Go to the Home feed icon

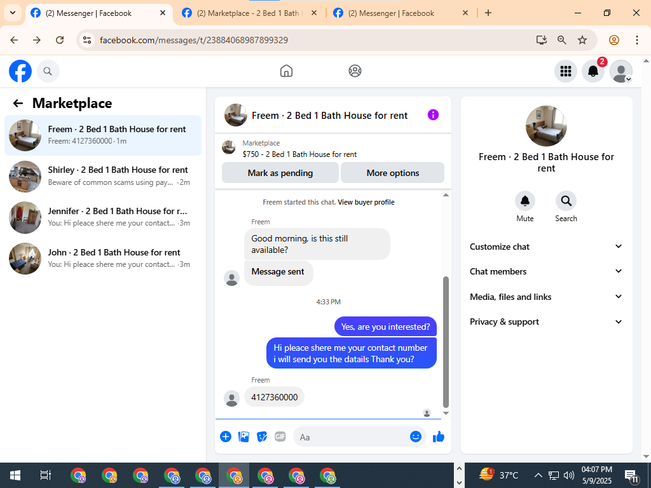(286, 71)
